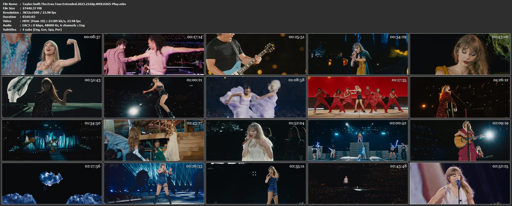Select the purple dress frame 01:08:58
This screenshot has height=206, width=512.
click(x=256, y=97)
